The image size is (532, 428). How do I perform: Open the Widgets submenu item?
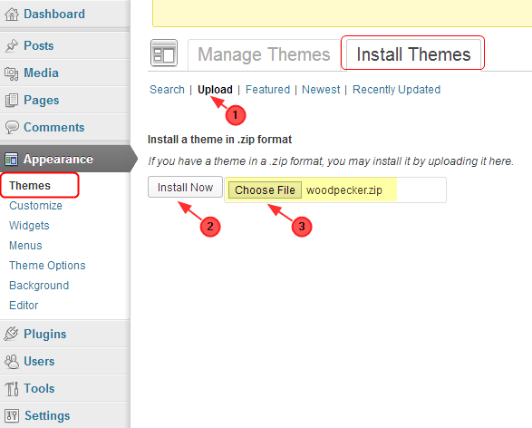tap(29, 226)
